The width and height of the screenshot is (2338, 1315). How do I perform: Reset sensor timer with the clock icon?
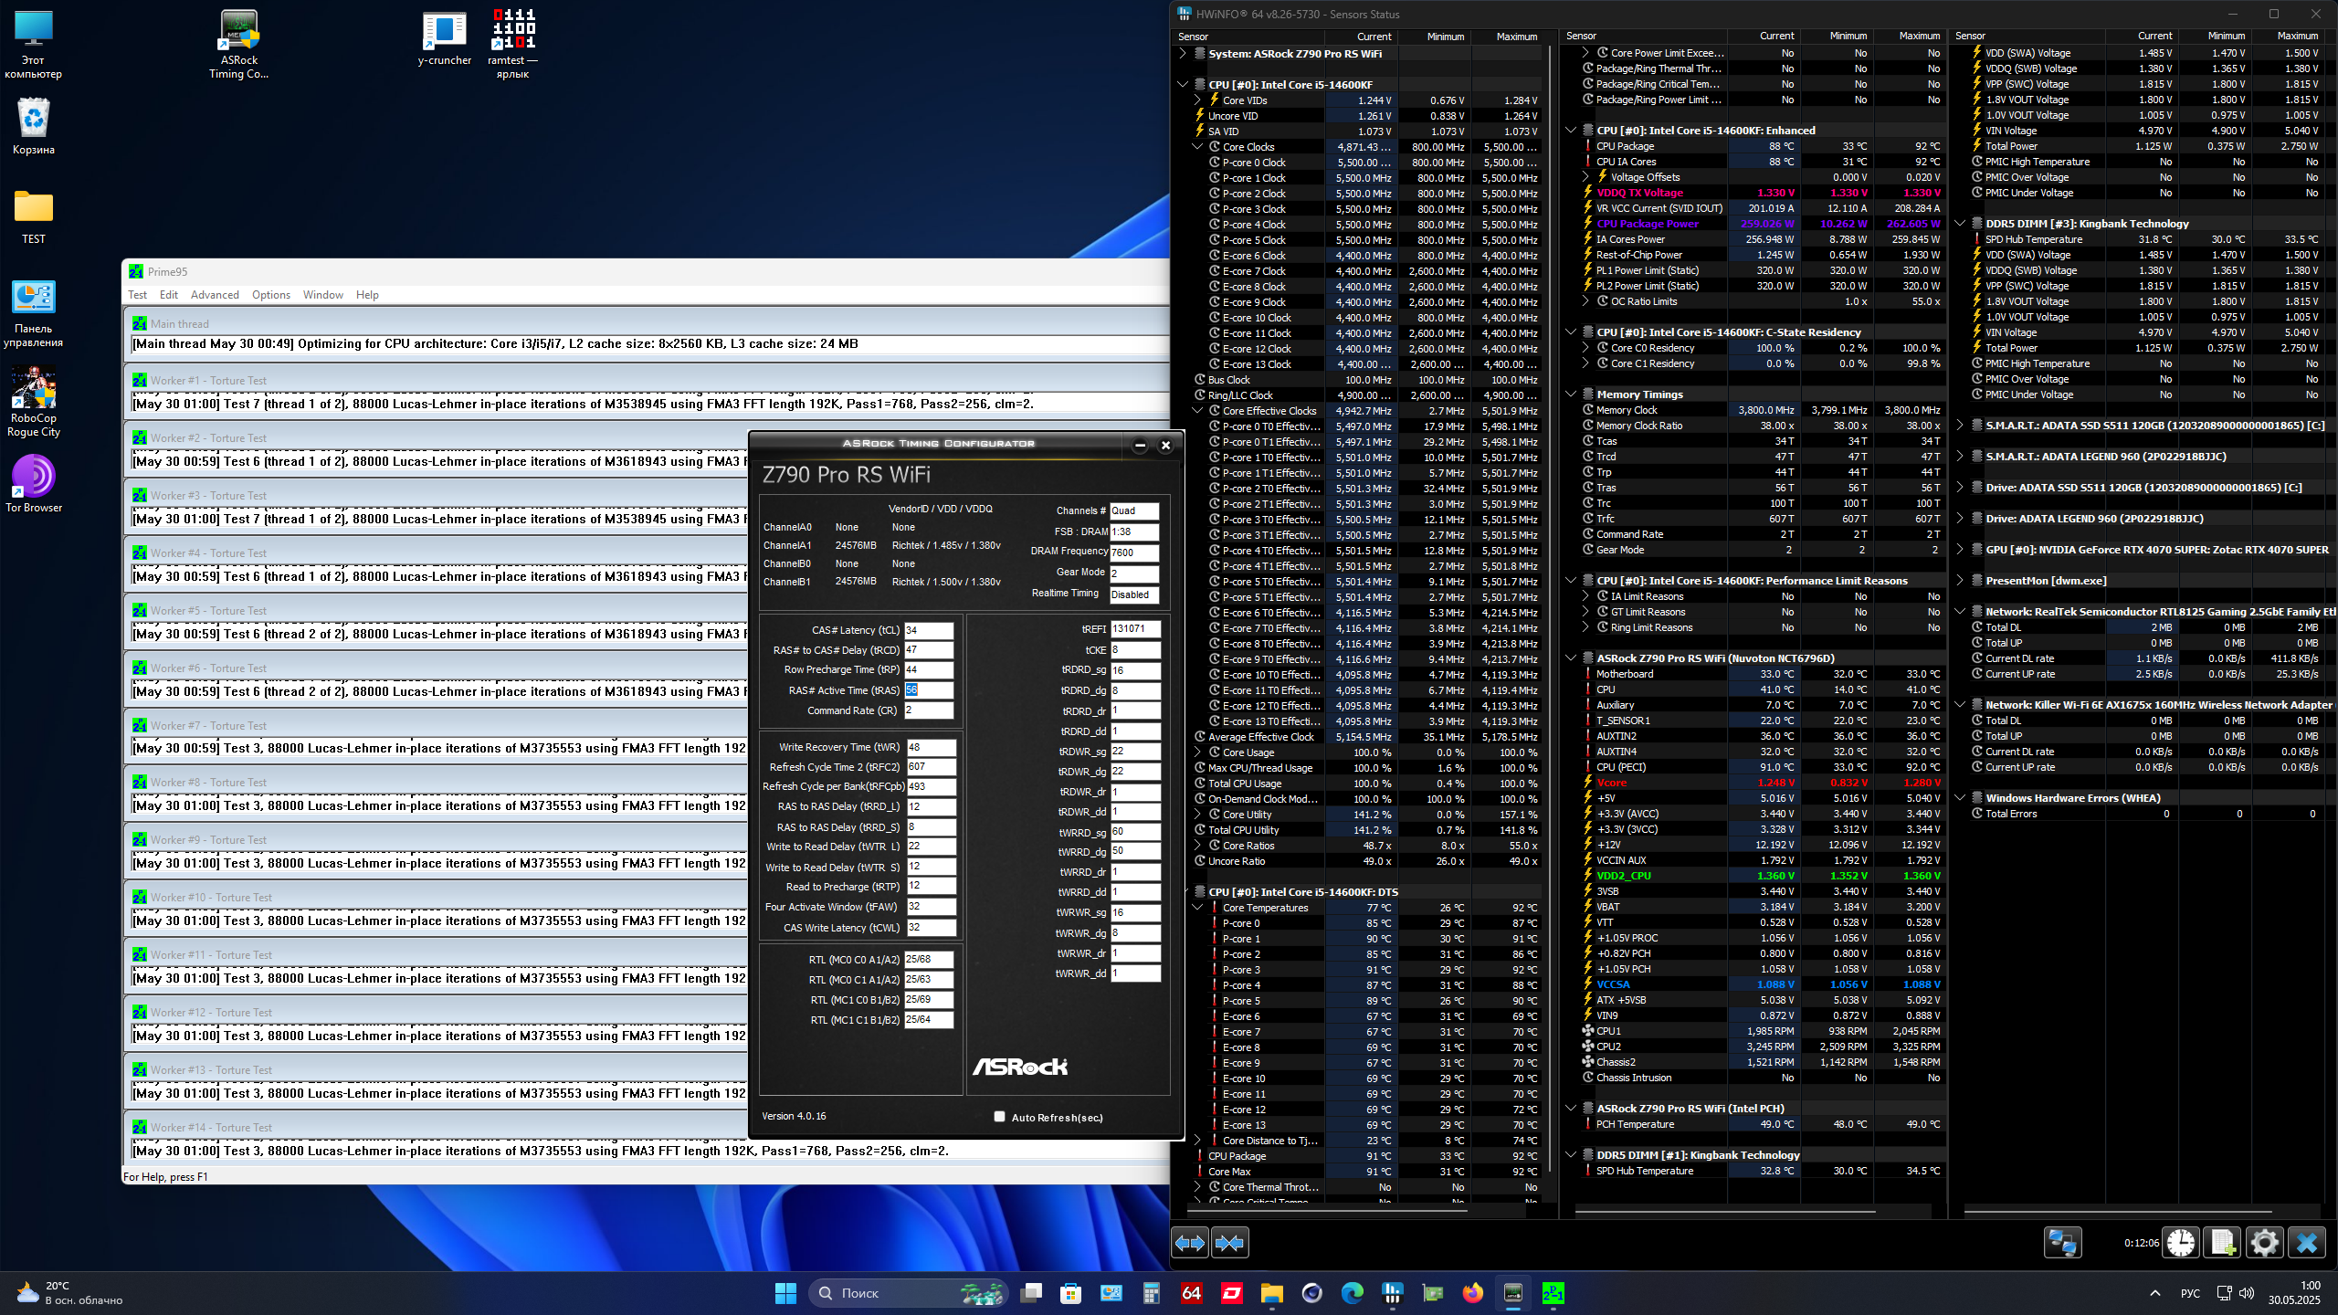[2181, 1243]
